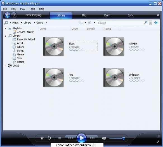163x147 pixels.
Task: Click the search magnifier icon
Action: (x=146, y=22)
